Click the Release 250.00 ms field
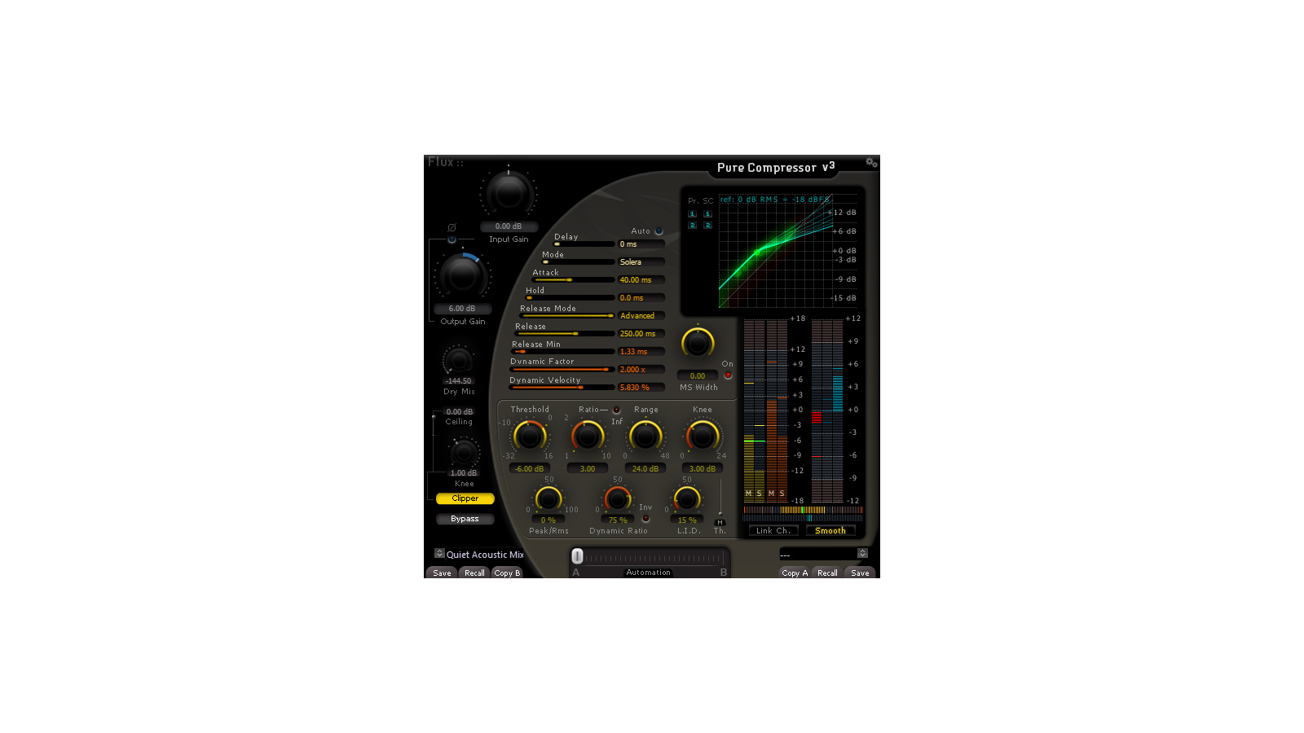1304x733 pixels. click(641, 334)
